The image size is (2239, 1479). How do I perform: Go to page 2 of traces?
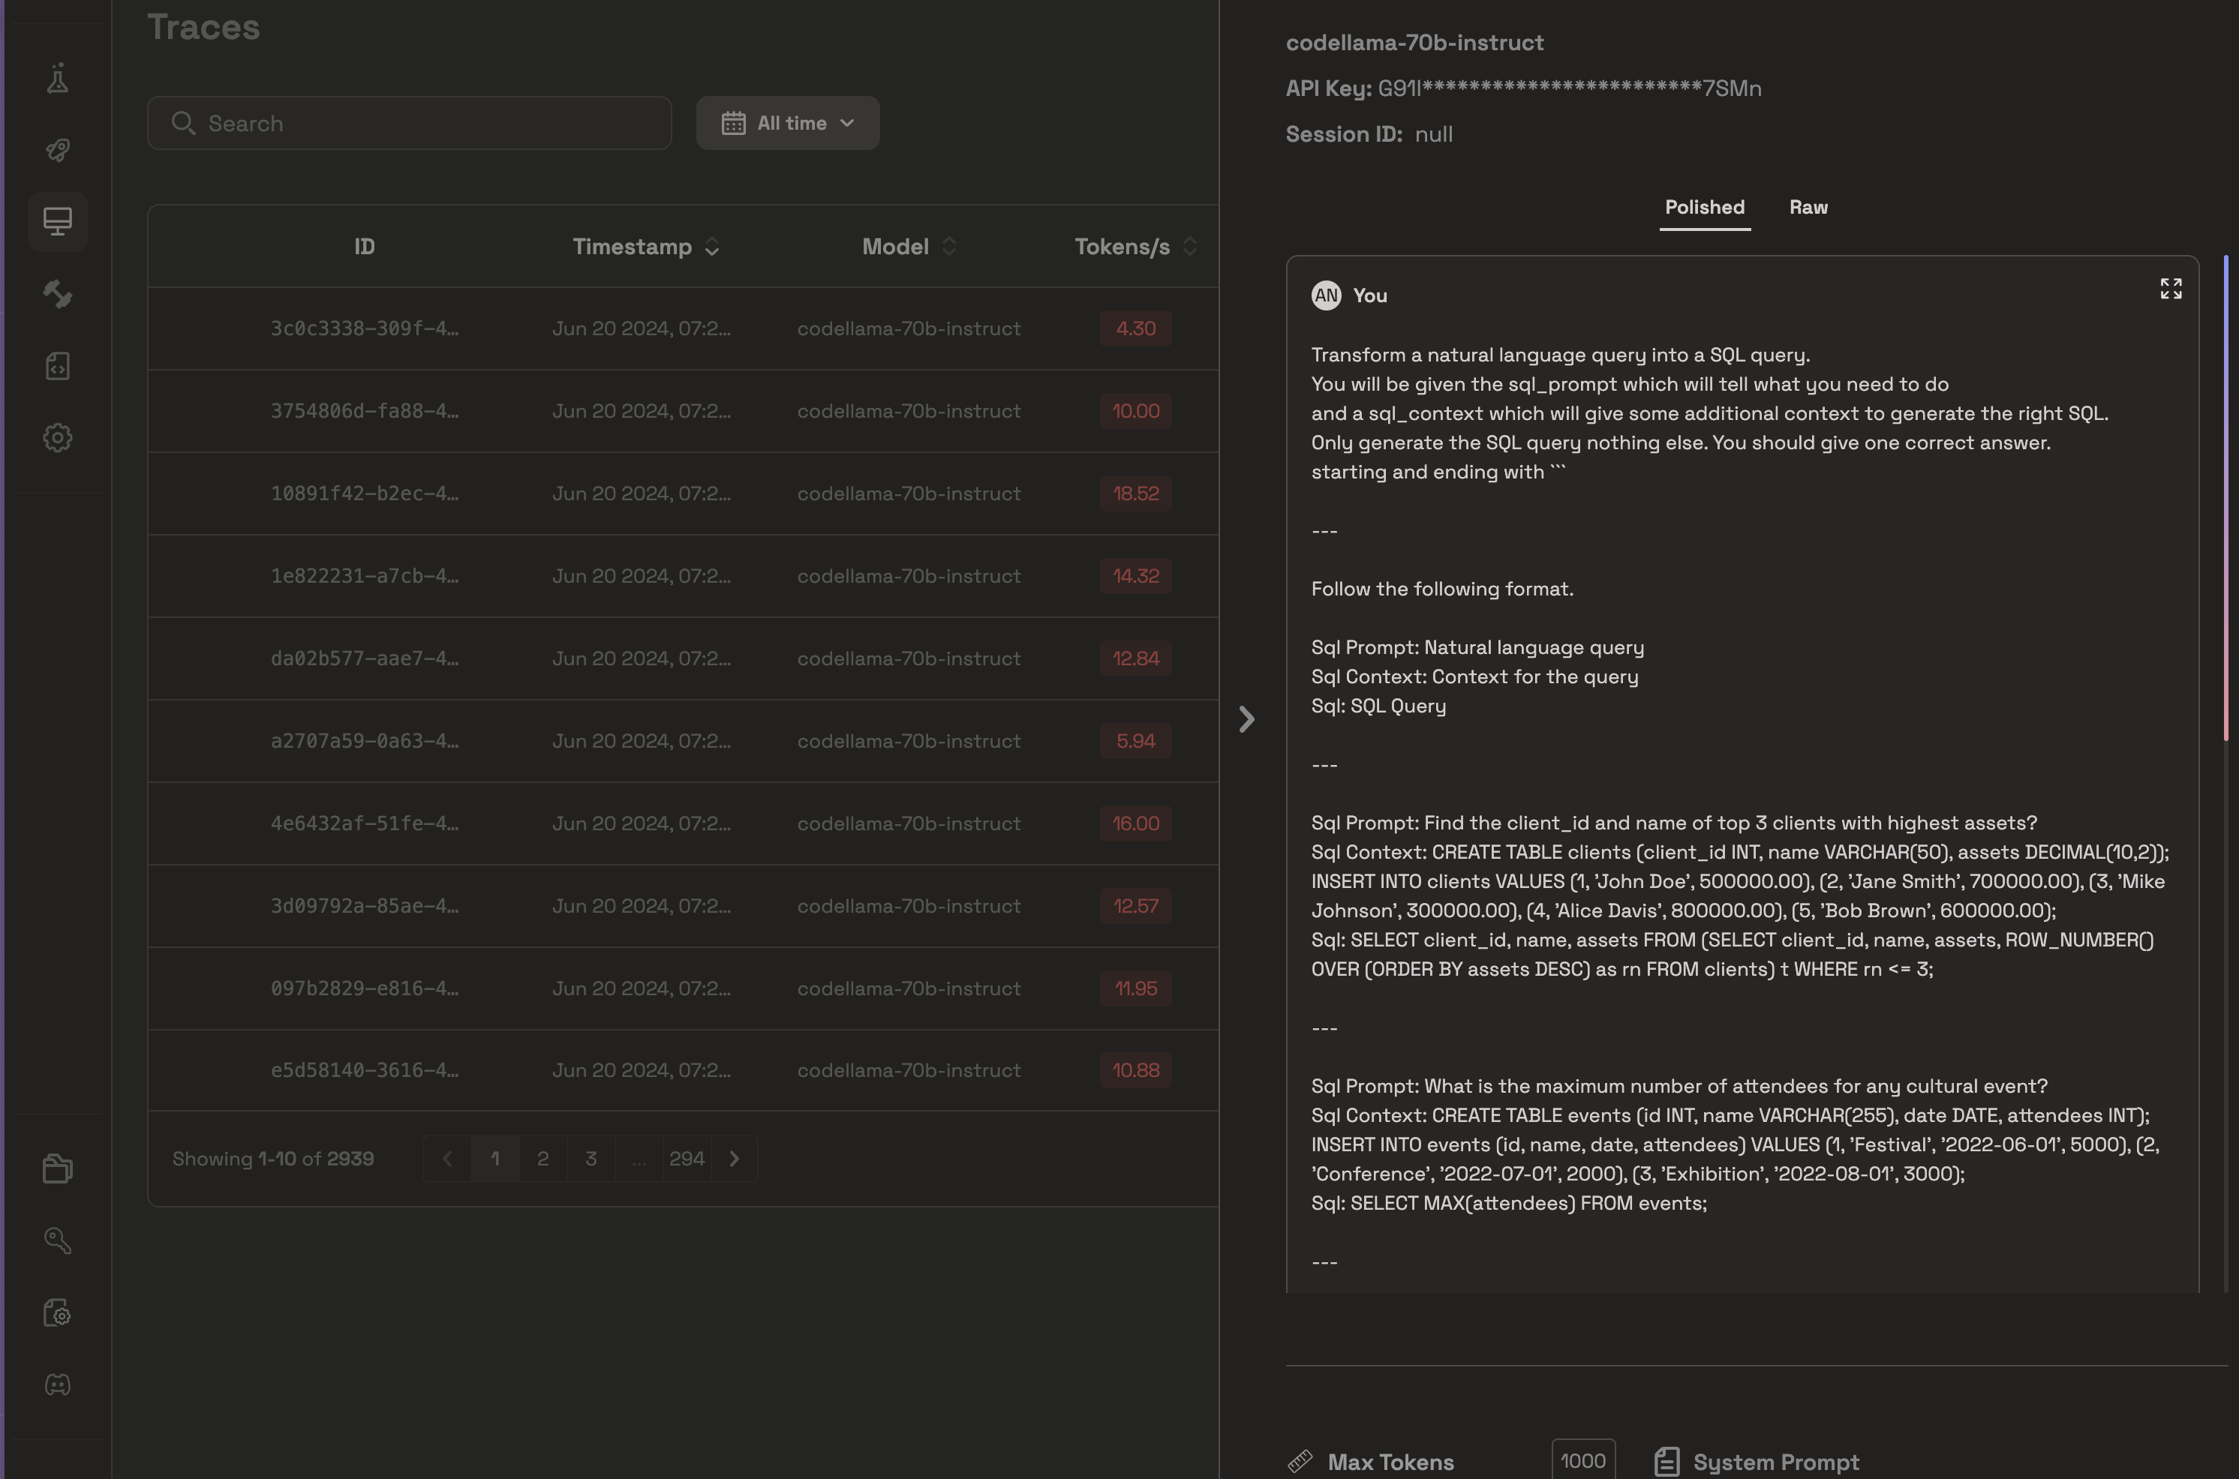[542, 1158]
